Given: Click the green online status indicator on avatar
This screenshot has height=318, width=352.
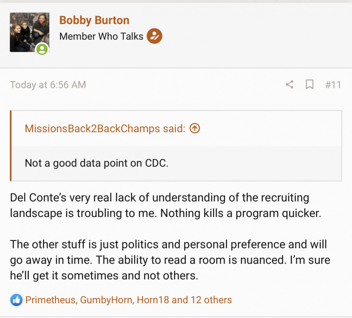Looking at the screenshot, I should [x=42, y=49].
